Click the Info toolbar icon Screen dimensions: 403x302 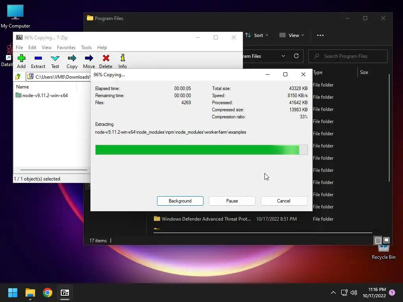click(123, 61)
